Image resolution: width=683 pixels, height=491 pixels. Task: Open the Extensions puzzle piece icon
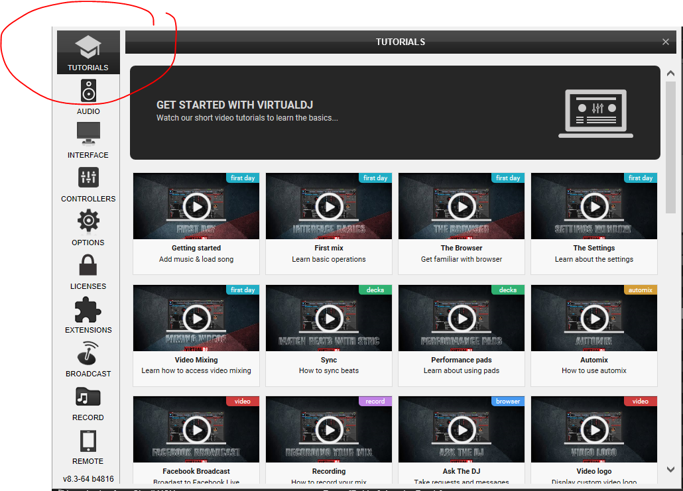pos(88,309)
